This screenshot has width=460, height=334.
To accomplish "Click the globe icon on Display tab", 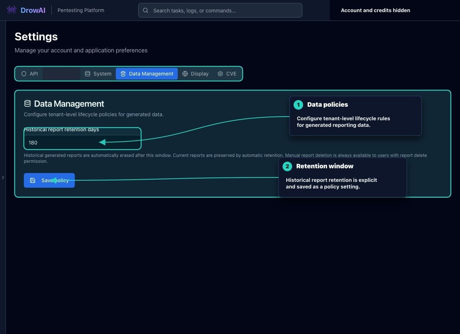I will 185,74.
